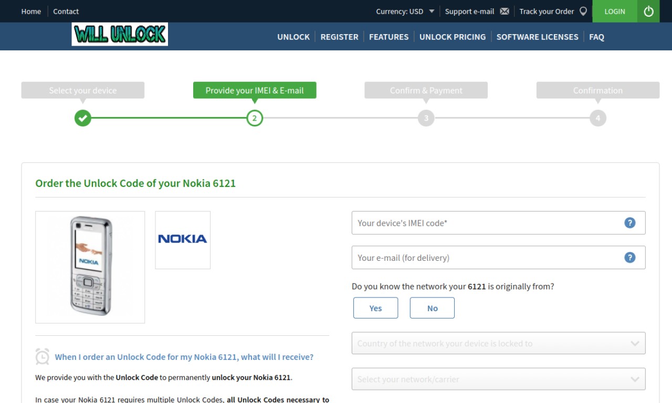Screen dimensions: 672x403
Task: Answer Yes to knowing the original network
Action: coord(375,308)
